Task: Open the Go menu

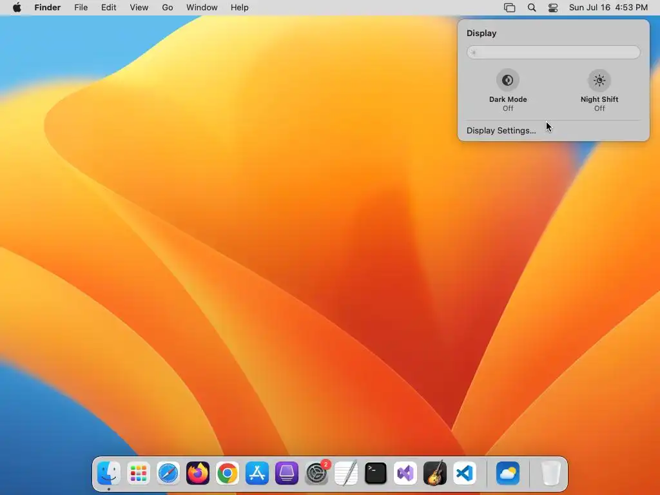Action: coord(168,8)
